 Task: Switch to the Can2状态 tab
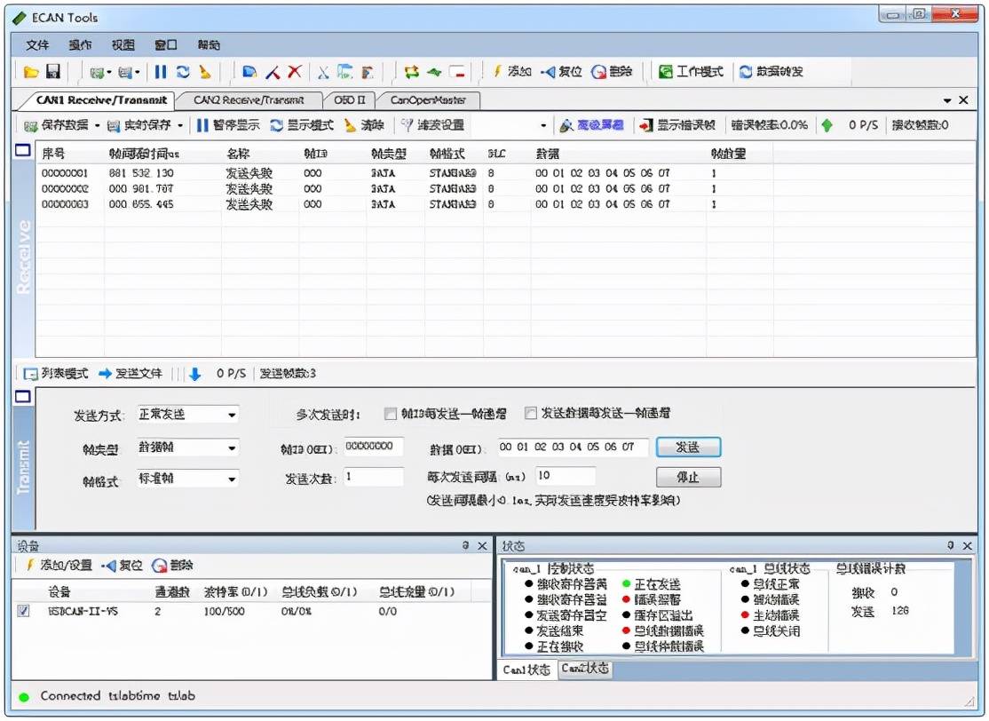(585, 668)
